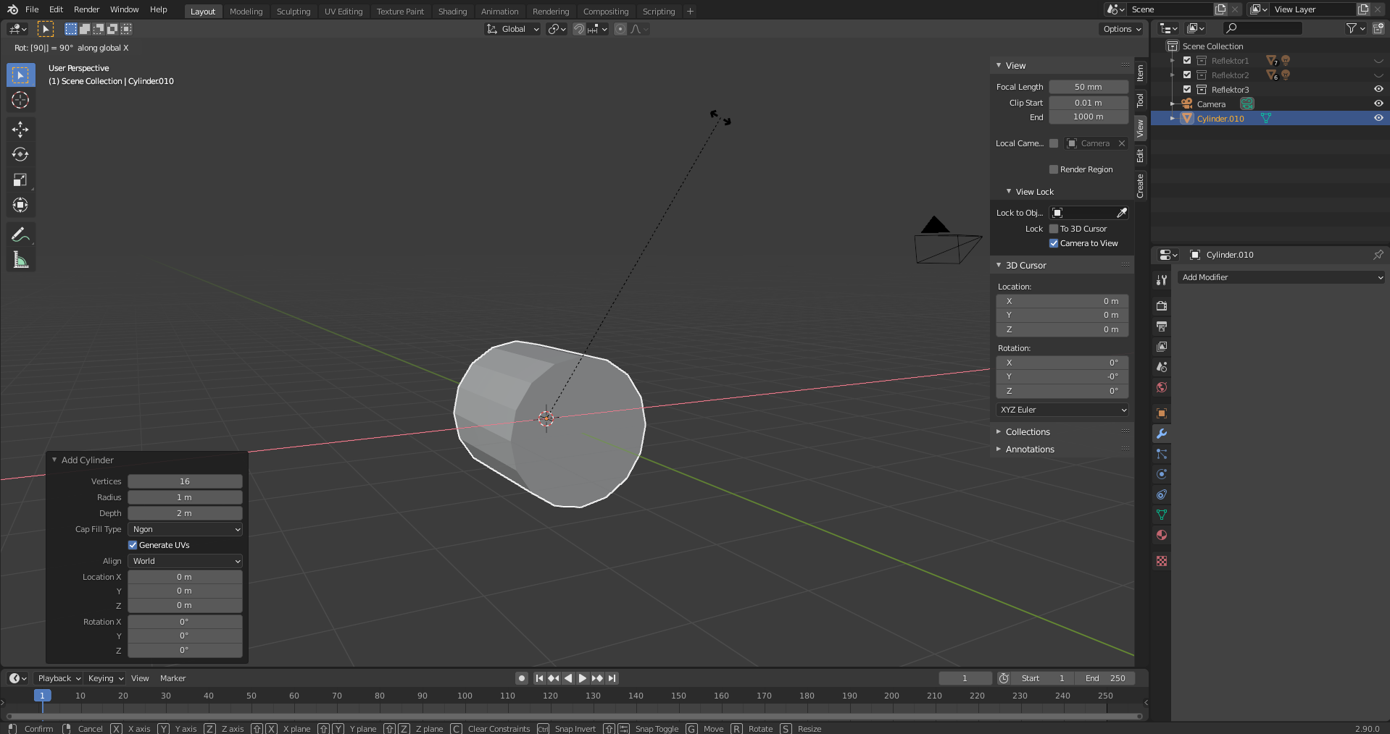Disable the Generate UVs checkbox

133,545
